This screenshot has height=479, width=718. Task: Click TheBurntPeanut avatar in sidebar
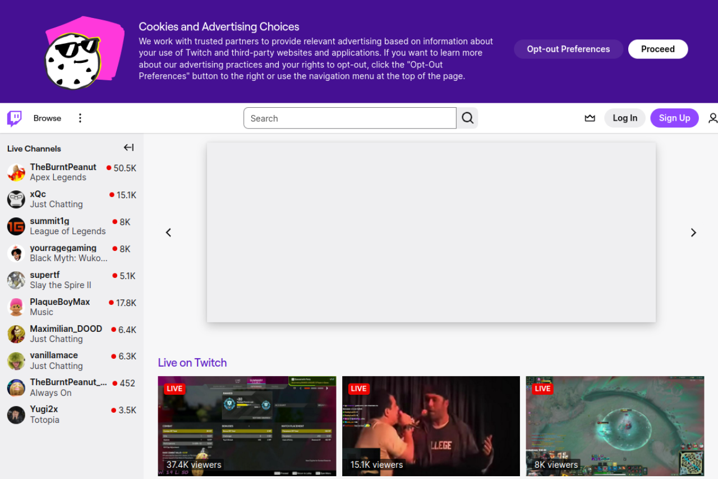(16, 172)
